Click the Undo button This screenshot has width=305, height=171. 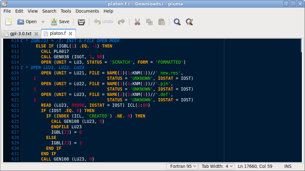point(104,22)
